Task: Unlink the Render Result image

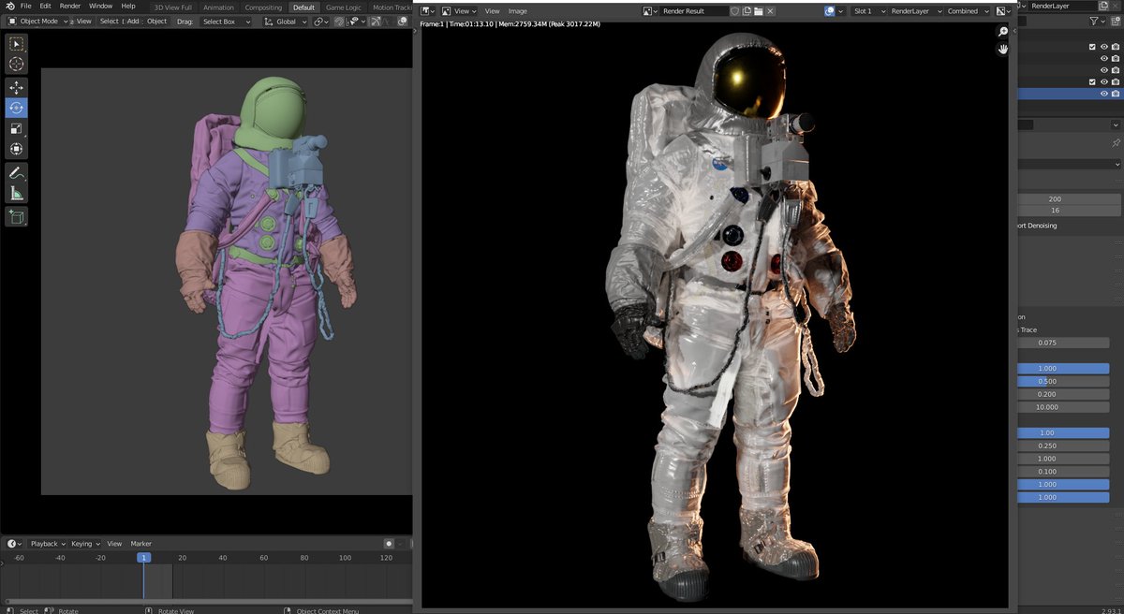Action: click(770, 11)
